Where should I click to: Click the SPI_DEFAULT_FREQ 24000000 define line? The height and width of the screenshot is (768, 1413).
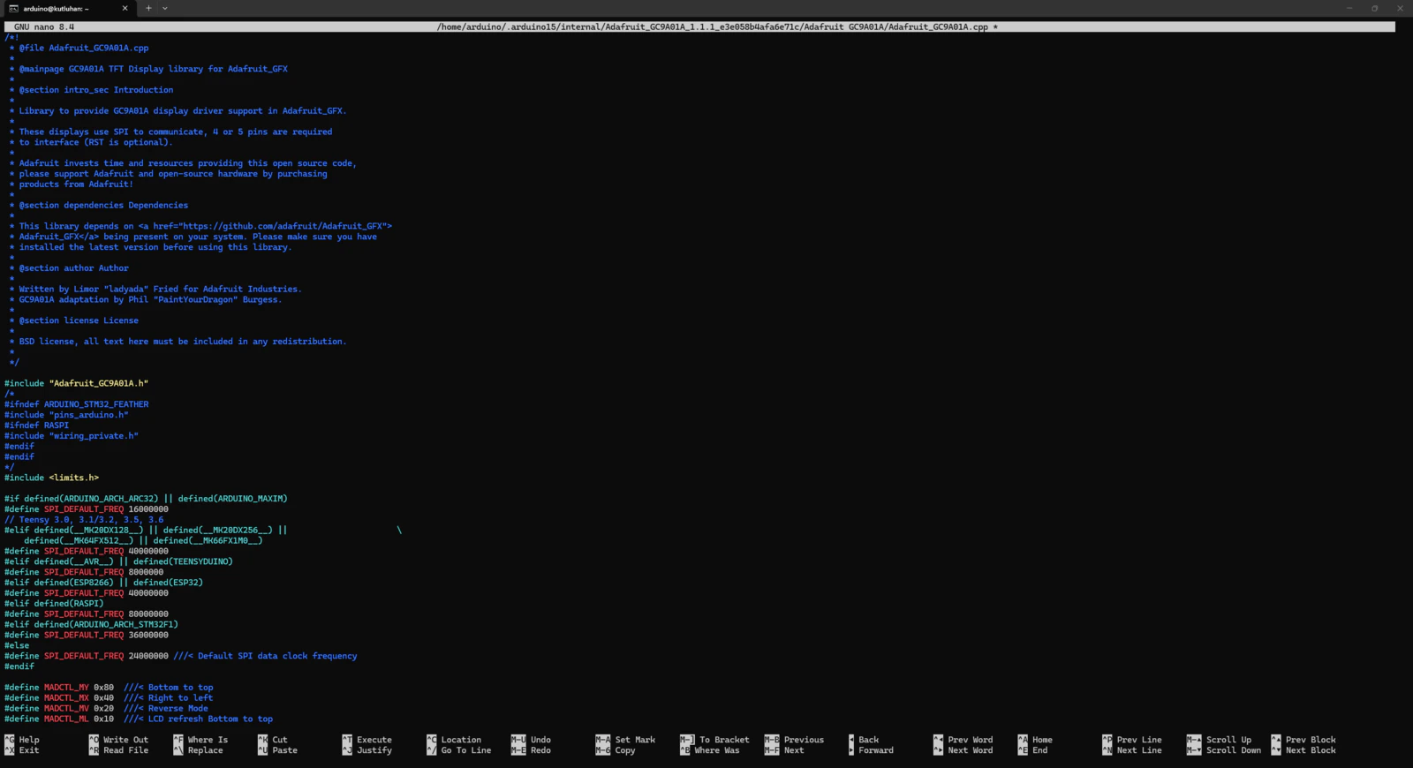coord(181,656)
